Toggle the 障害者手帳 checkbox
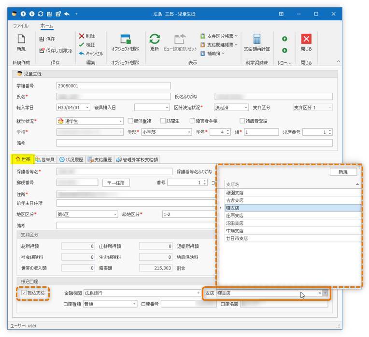Screen dimensions: 369x337 click(192, 121)
